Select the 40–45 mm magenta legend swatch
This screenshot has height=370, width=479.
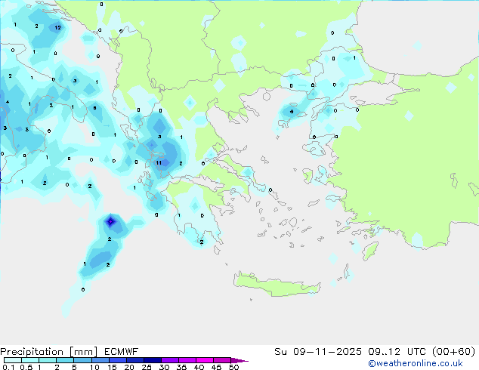[x=205, y=360]
